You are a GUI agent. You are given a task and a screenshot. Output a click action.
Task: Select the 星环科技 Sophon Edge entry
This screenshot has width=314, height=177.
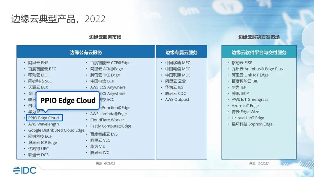click(252, 124)
